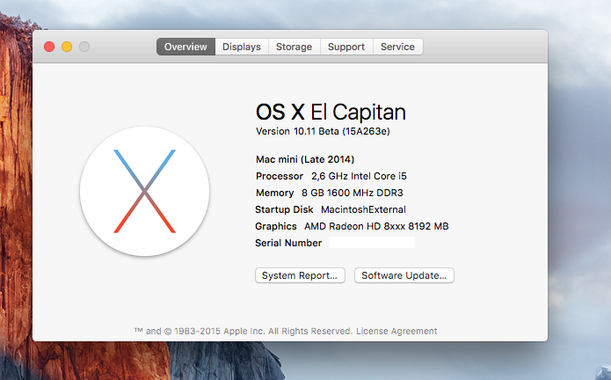This screenshot has width=611, height=380.
Task: Click the Graphics AMD Radeon line
Action: [x=352, y=226]
